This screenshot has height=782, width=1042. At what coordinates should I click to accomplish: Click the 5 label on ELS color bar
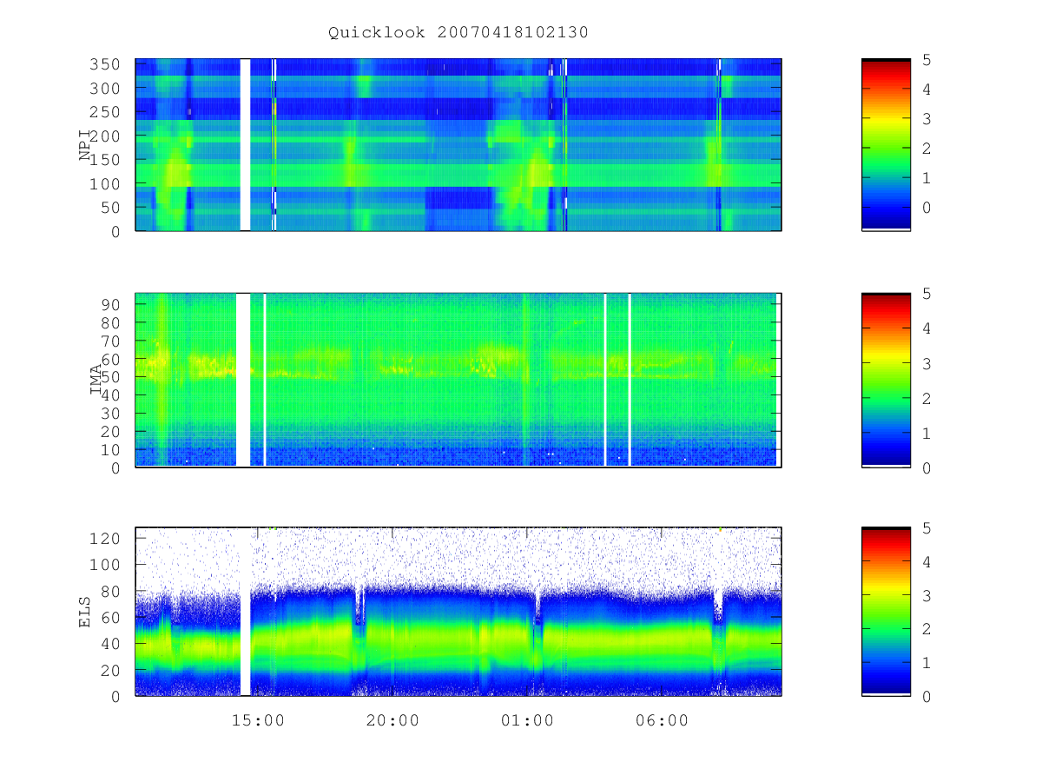point(927,528)
